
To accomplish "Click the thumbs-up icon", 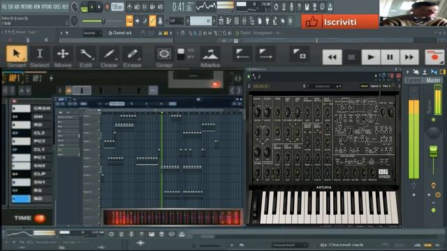I will pyautogui.click(x=312, y=22).
